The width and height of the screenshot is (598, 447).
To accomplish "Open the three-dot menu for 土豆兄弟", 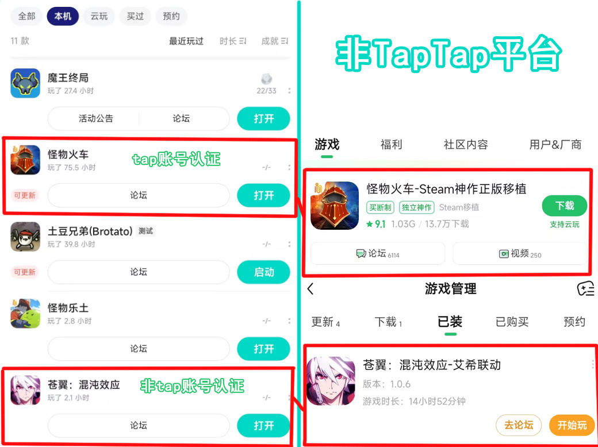I will coord(289,244).
